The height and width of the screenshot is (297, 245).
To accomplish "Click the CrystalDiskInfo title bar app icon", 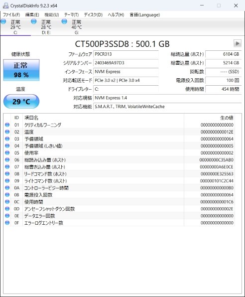I will (5, 5).
